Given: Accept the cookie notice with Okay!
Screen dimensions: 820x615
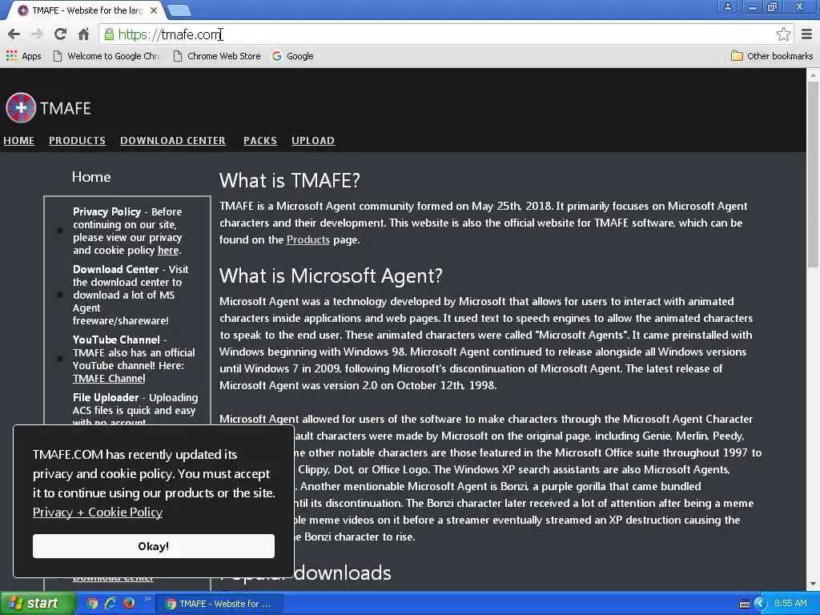Looking at the screenshot, I should pos(153,546).
